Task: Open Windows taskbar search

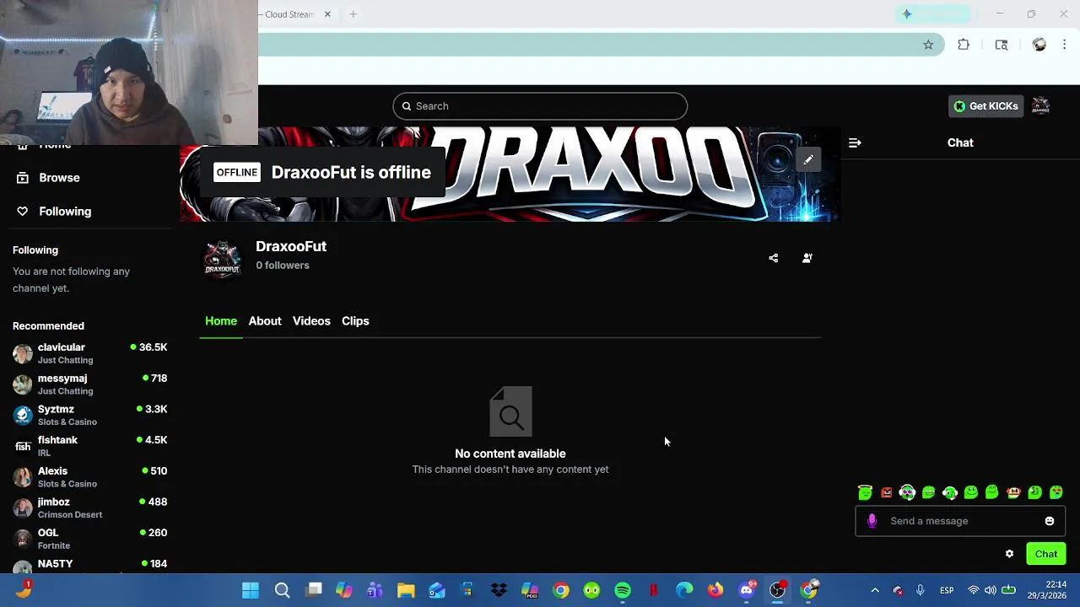Action: 282,590
